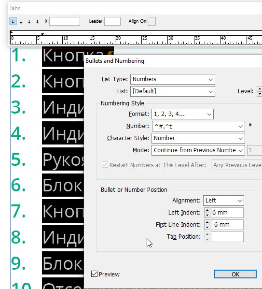Decrease the First Line Indent value
The height and width of the screenshot is (289, 262).
click(x=207, y=227)
